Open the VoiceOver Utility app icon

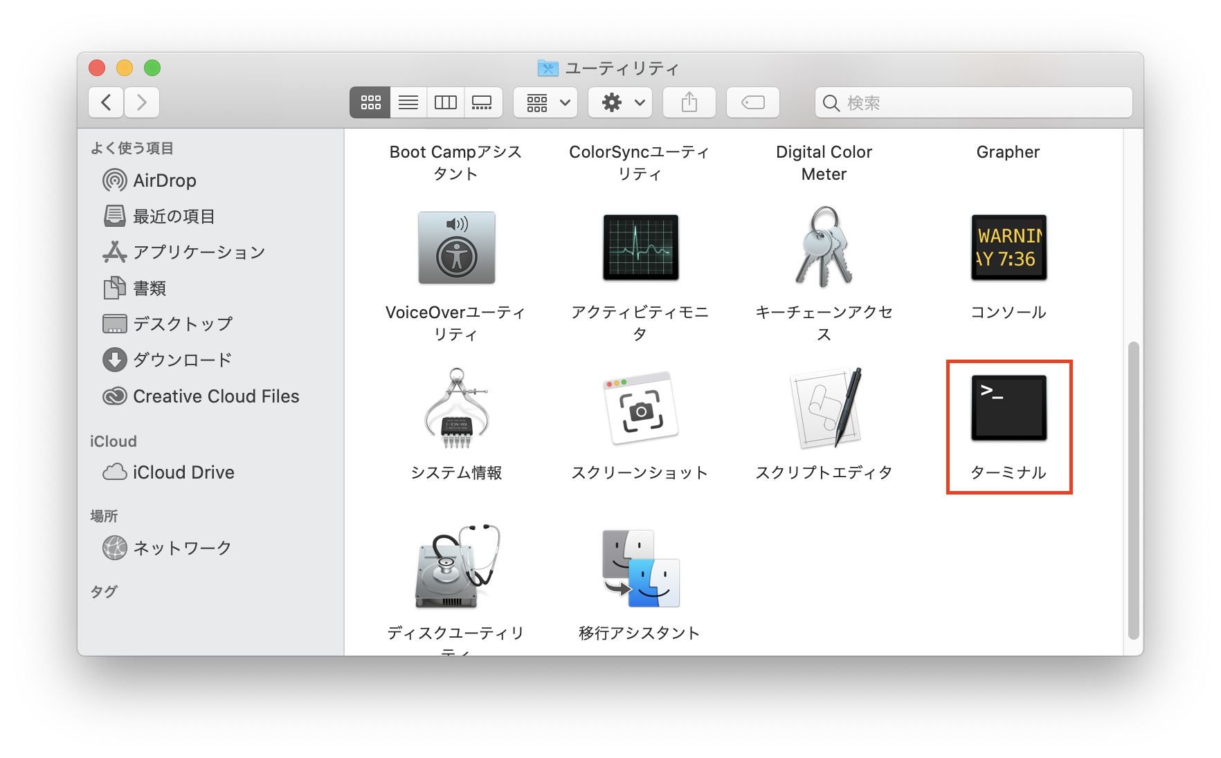[x=457, y=248]
